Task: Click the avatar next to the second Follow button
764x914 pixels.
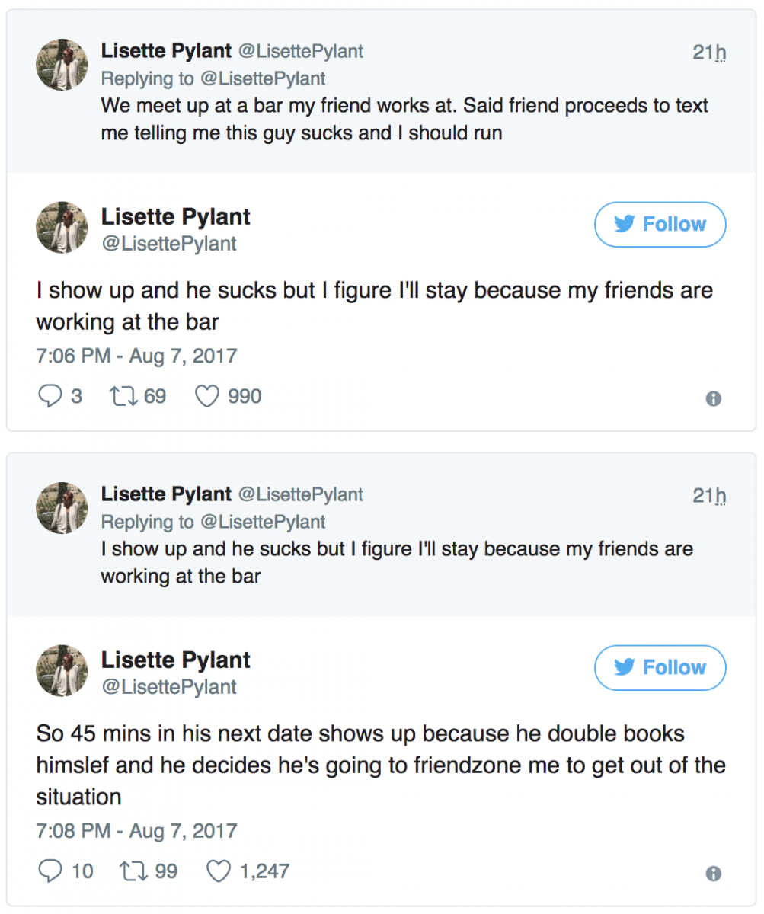Action: click(62, 670)
